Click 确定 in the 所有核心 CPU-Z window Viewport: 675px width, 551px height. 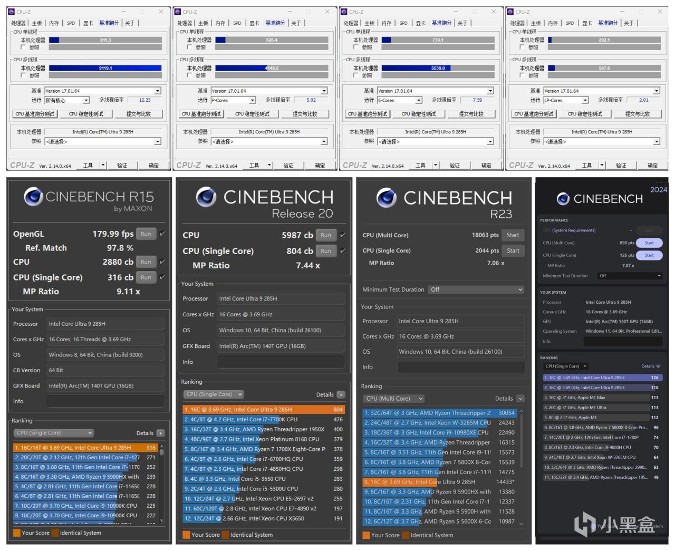click(153, 166)
